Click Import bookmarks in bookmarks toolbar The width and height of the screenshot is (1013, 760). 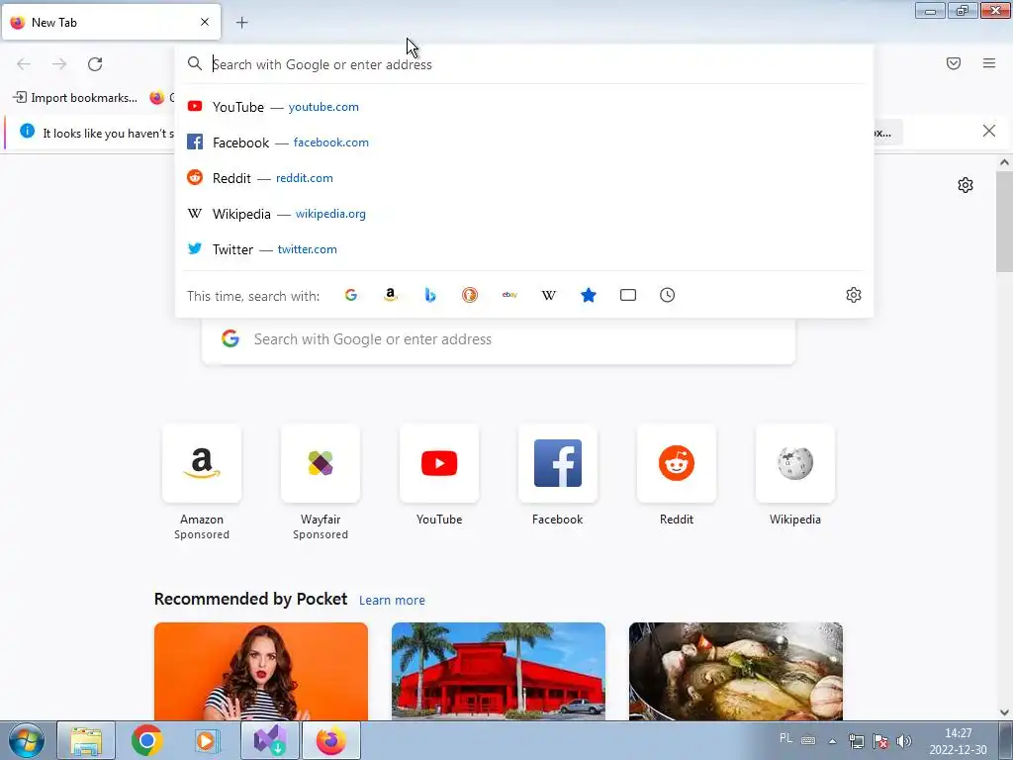[75, 98]
